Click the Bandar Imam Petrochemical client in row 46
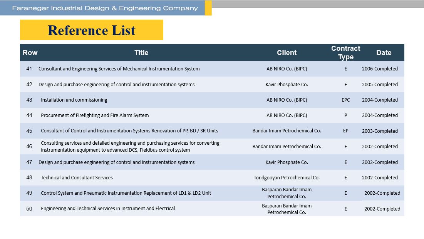424x239 pixels. click(x=287, y=146)
